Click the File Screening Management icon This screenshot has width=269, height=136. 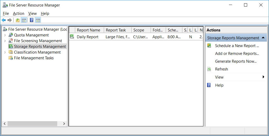pyautogui.click(x=11, y=41)
